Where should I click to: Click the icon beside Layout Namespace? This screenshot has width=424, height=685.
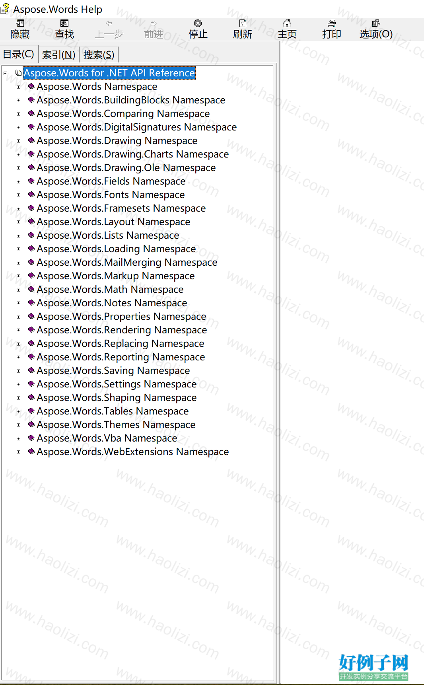(x=31, y=222)
